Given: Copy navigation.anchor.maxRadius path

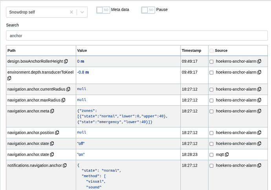Looking at the screenshot, I should pos(63,100).
